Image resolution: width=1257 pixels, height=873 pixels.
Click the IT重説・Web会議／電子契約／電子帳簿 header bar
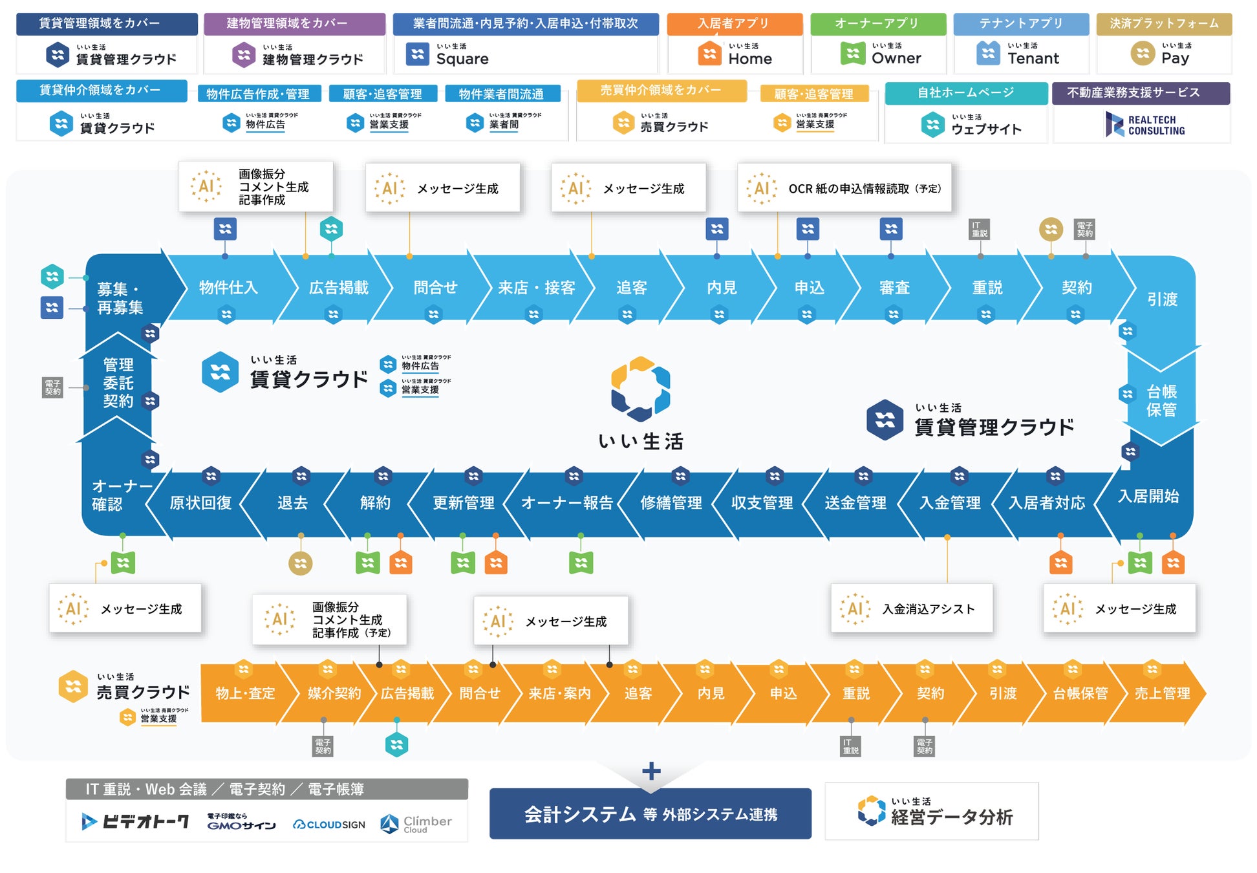point(267,789)
